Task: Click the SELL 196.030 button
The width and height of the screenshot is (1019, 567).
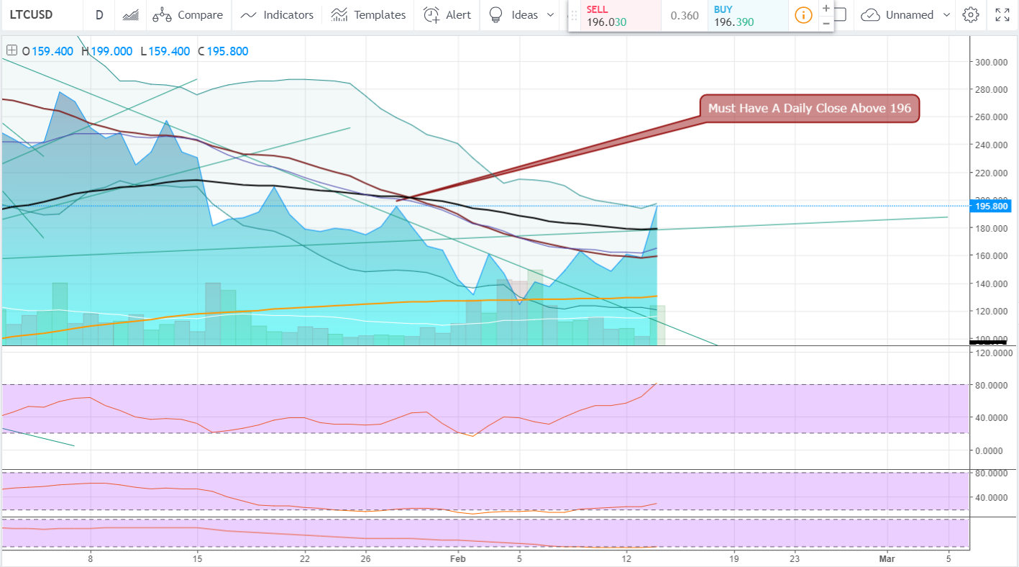Action: click(x=621, y=15)
